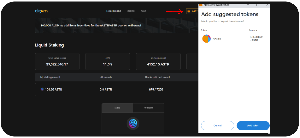
Task: Click the Algem logo in the header
Action: 41,11
